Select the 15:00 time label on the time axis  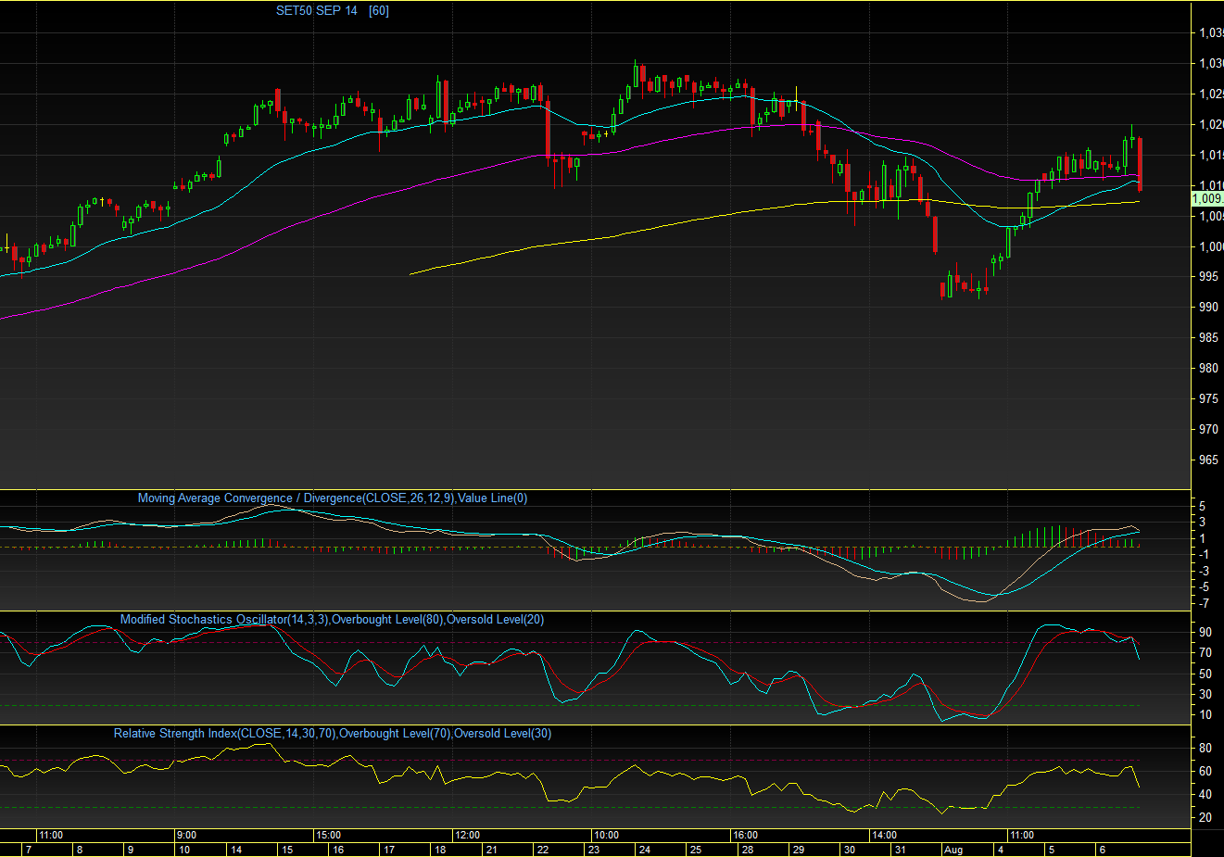point(328,836)
